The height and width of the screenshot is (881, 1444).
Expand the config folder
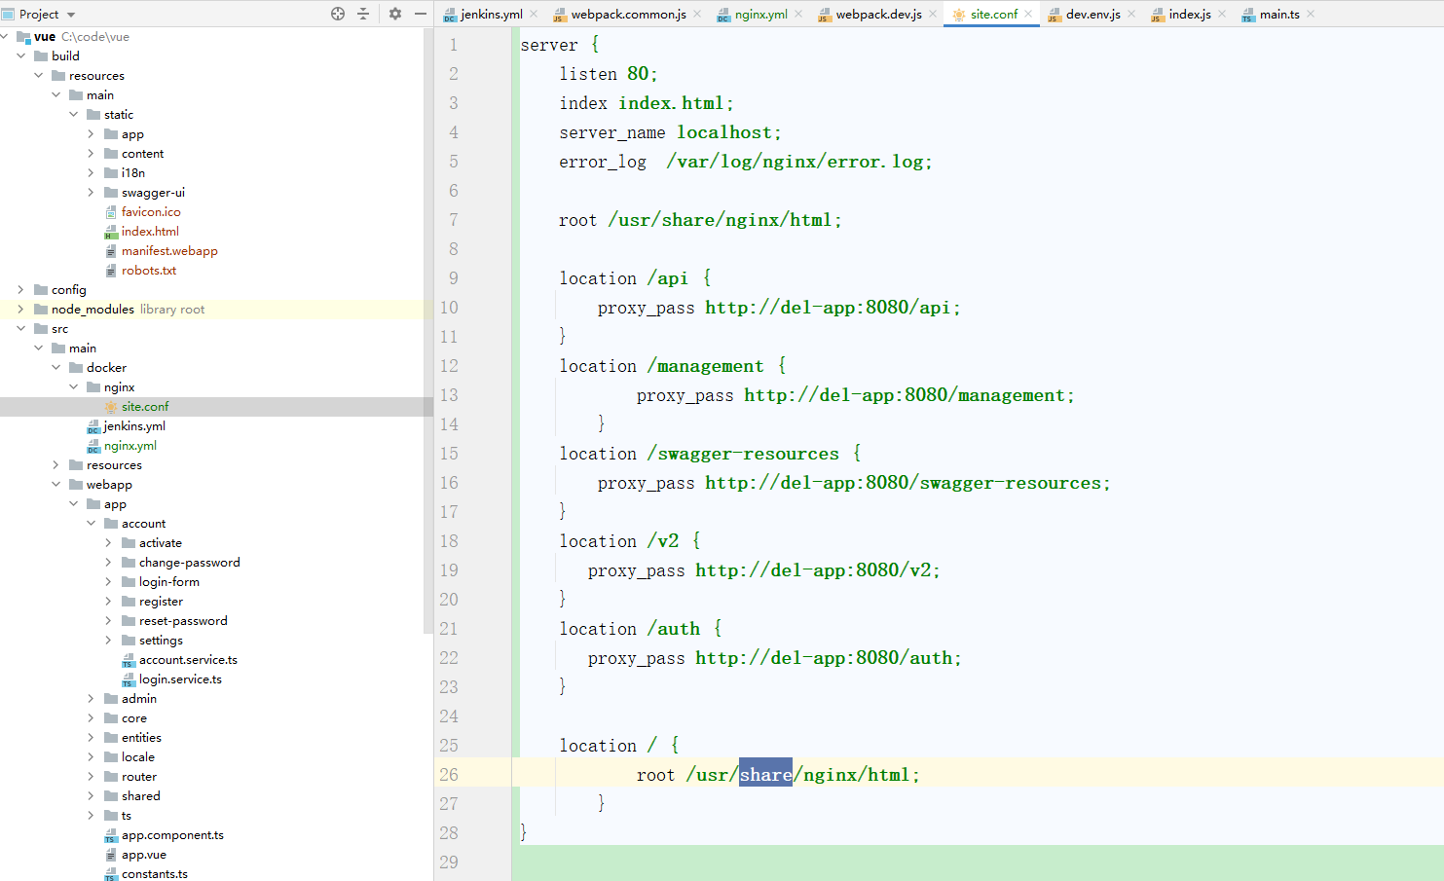(x=20, y=289)
